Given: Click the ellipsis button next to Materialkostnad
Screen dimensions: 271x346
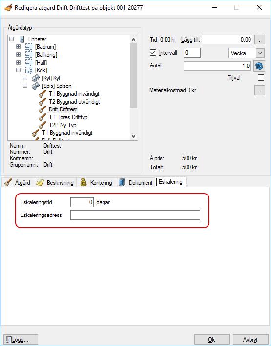Looking at the screenshot, I should 260,90.
